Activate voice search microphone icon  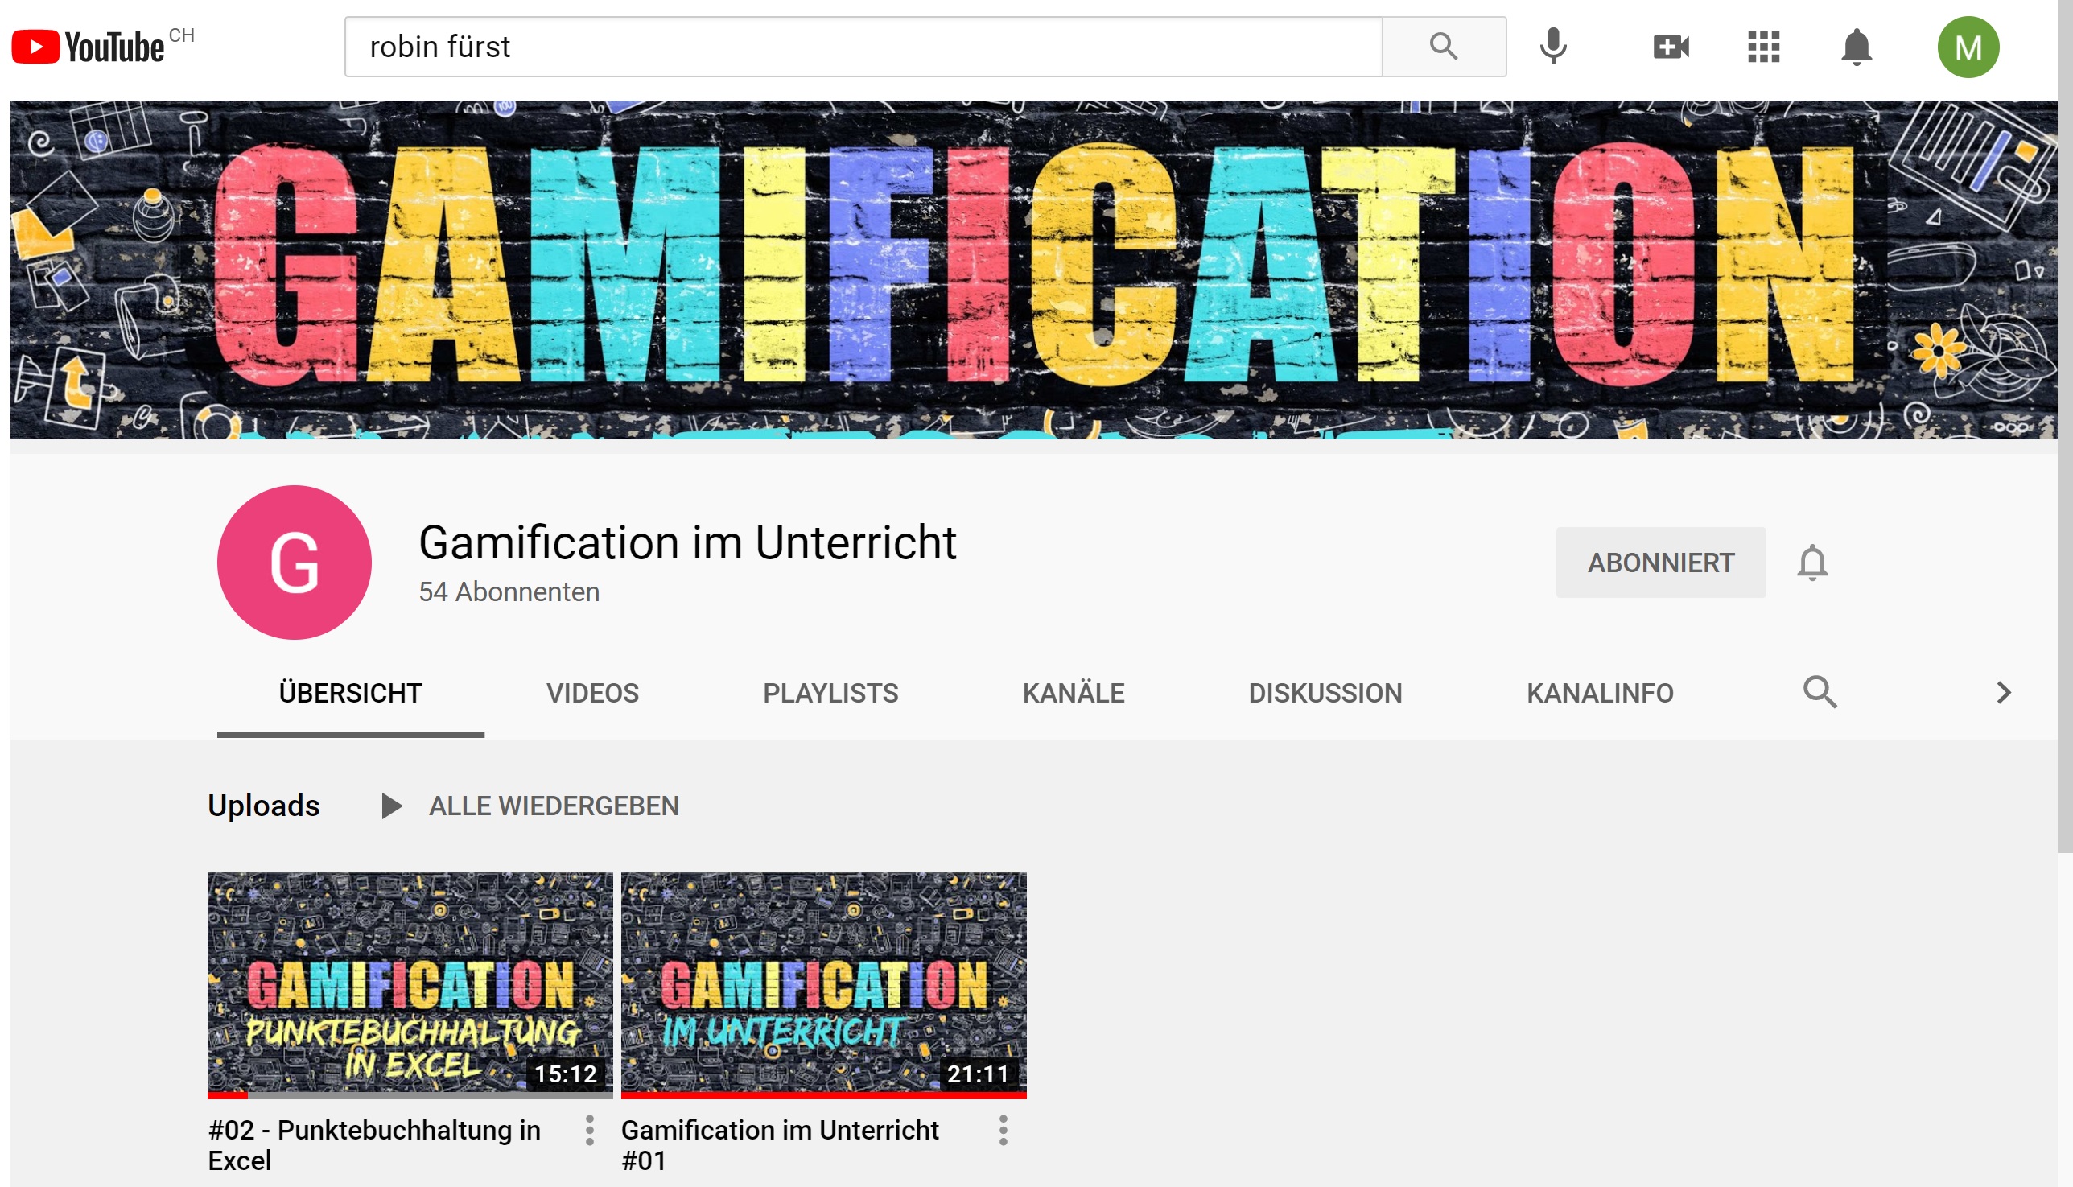[x=1553, y=47]
